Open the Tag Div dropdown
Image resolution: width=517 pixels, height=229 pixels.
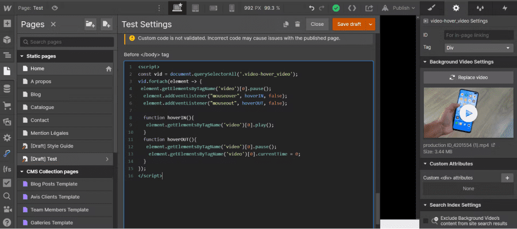pos(479,48)
